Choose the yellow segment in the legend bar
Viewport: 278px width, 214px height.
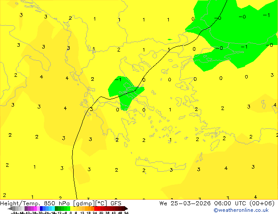(x=77, y=209)
